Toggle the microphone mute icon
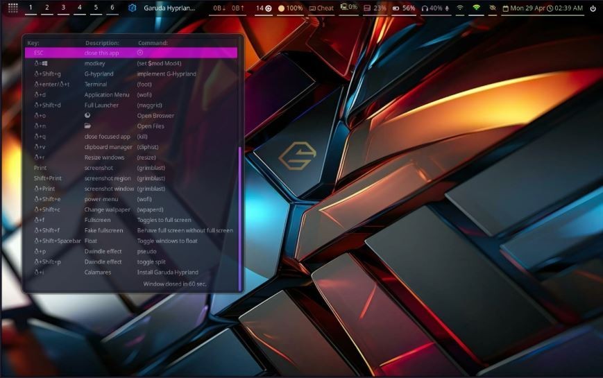Image resolution: width=603 pixels, height=378 pixels. pos(447,8)
